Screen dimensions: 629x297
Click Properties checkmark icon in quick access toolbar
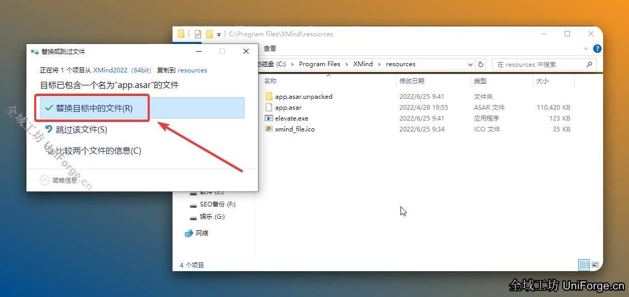point(198,34)
